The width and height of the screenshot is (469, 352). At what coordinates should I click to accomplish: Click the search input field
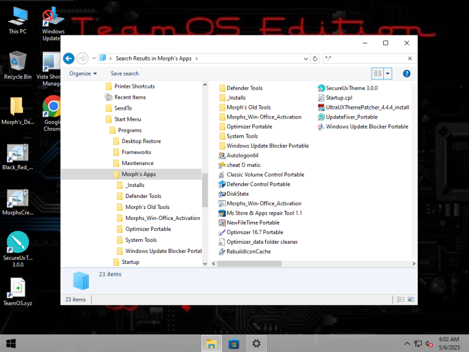point(365,59)
